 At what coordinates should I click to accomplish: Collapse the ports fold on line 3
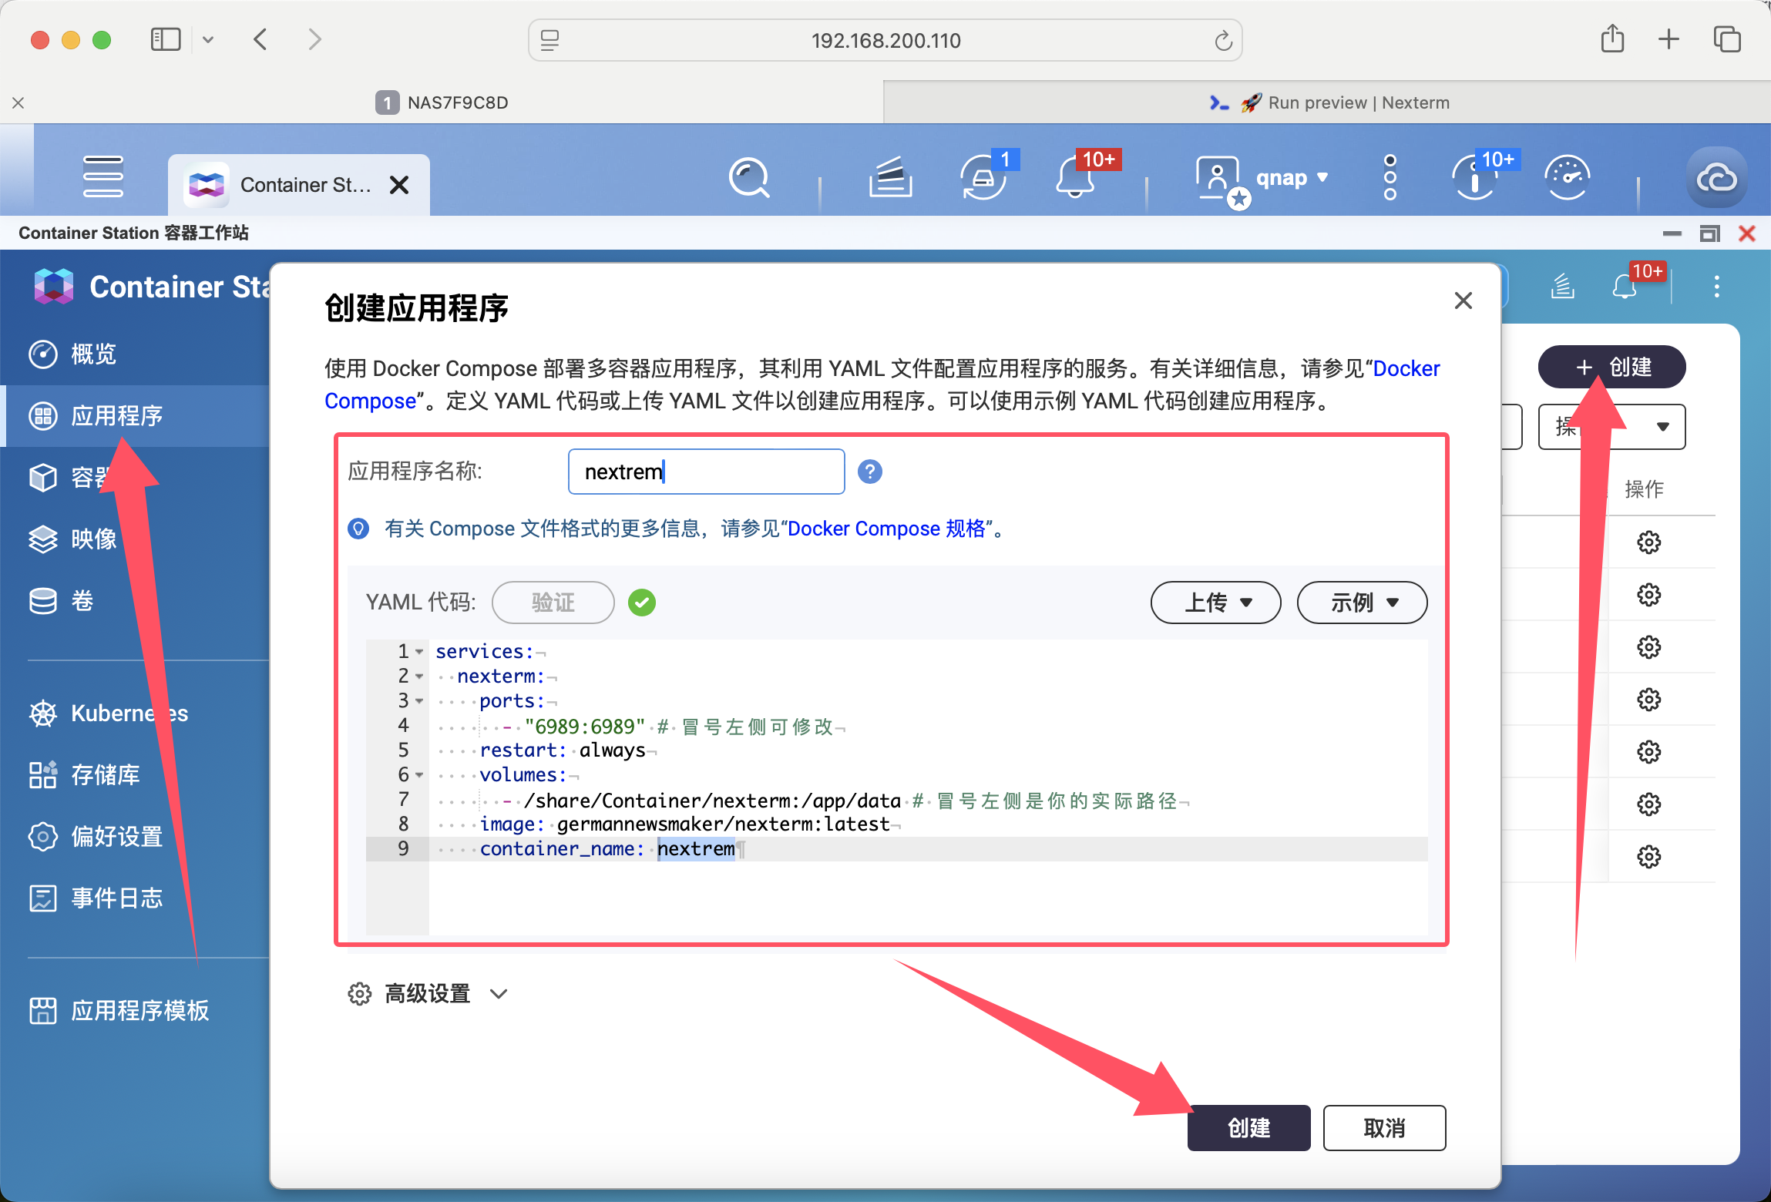coord(419,701)
